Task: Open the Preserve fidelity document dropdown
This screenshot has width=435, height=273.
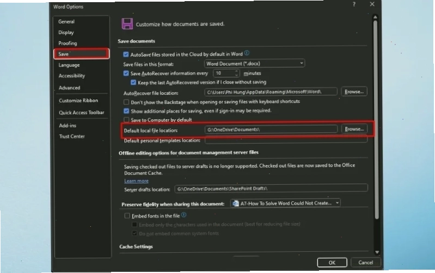Action: pyautogui.click(x=285, y=203)
